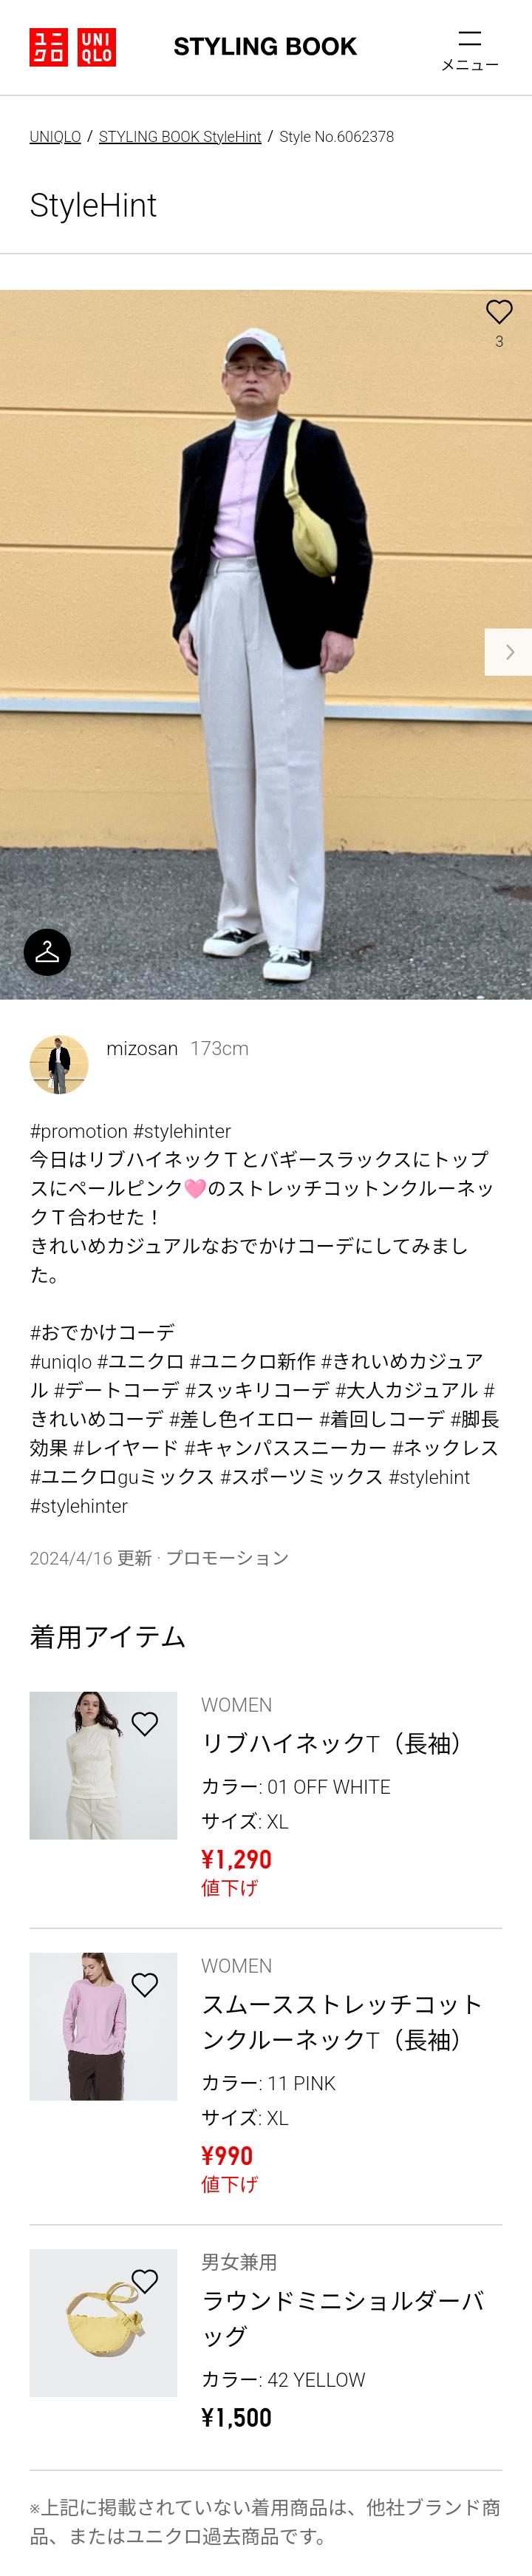Show next outfit photo with arrow
The image size is (532, 2576).
coord(509,652)
